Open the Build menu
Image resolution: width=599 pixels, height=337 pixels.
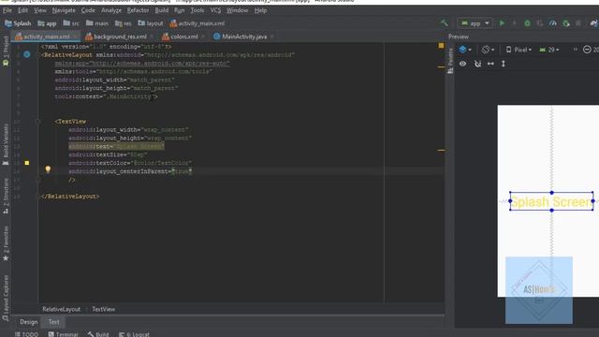(162, 10)
